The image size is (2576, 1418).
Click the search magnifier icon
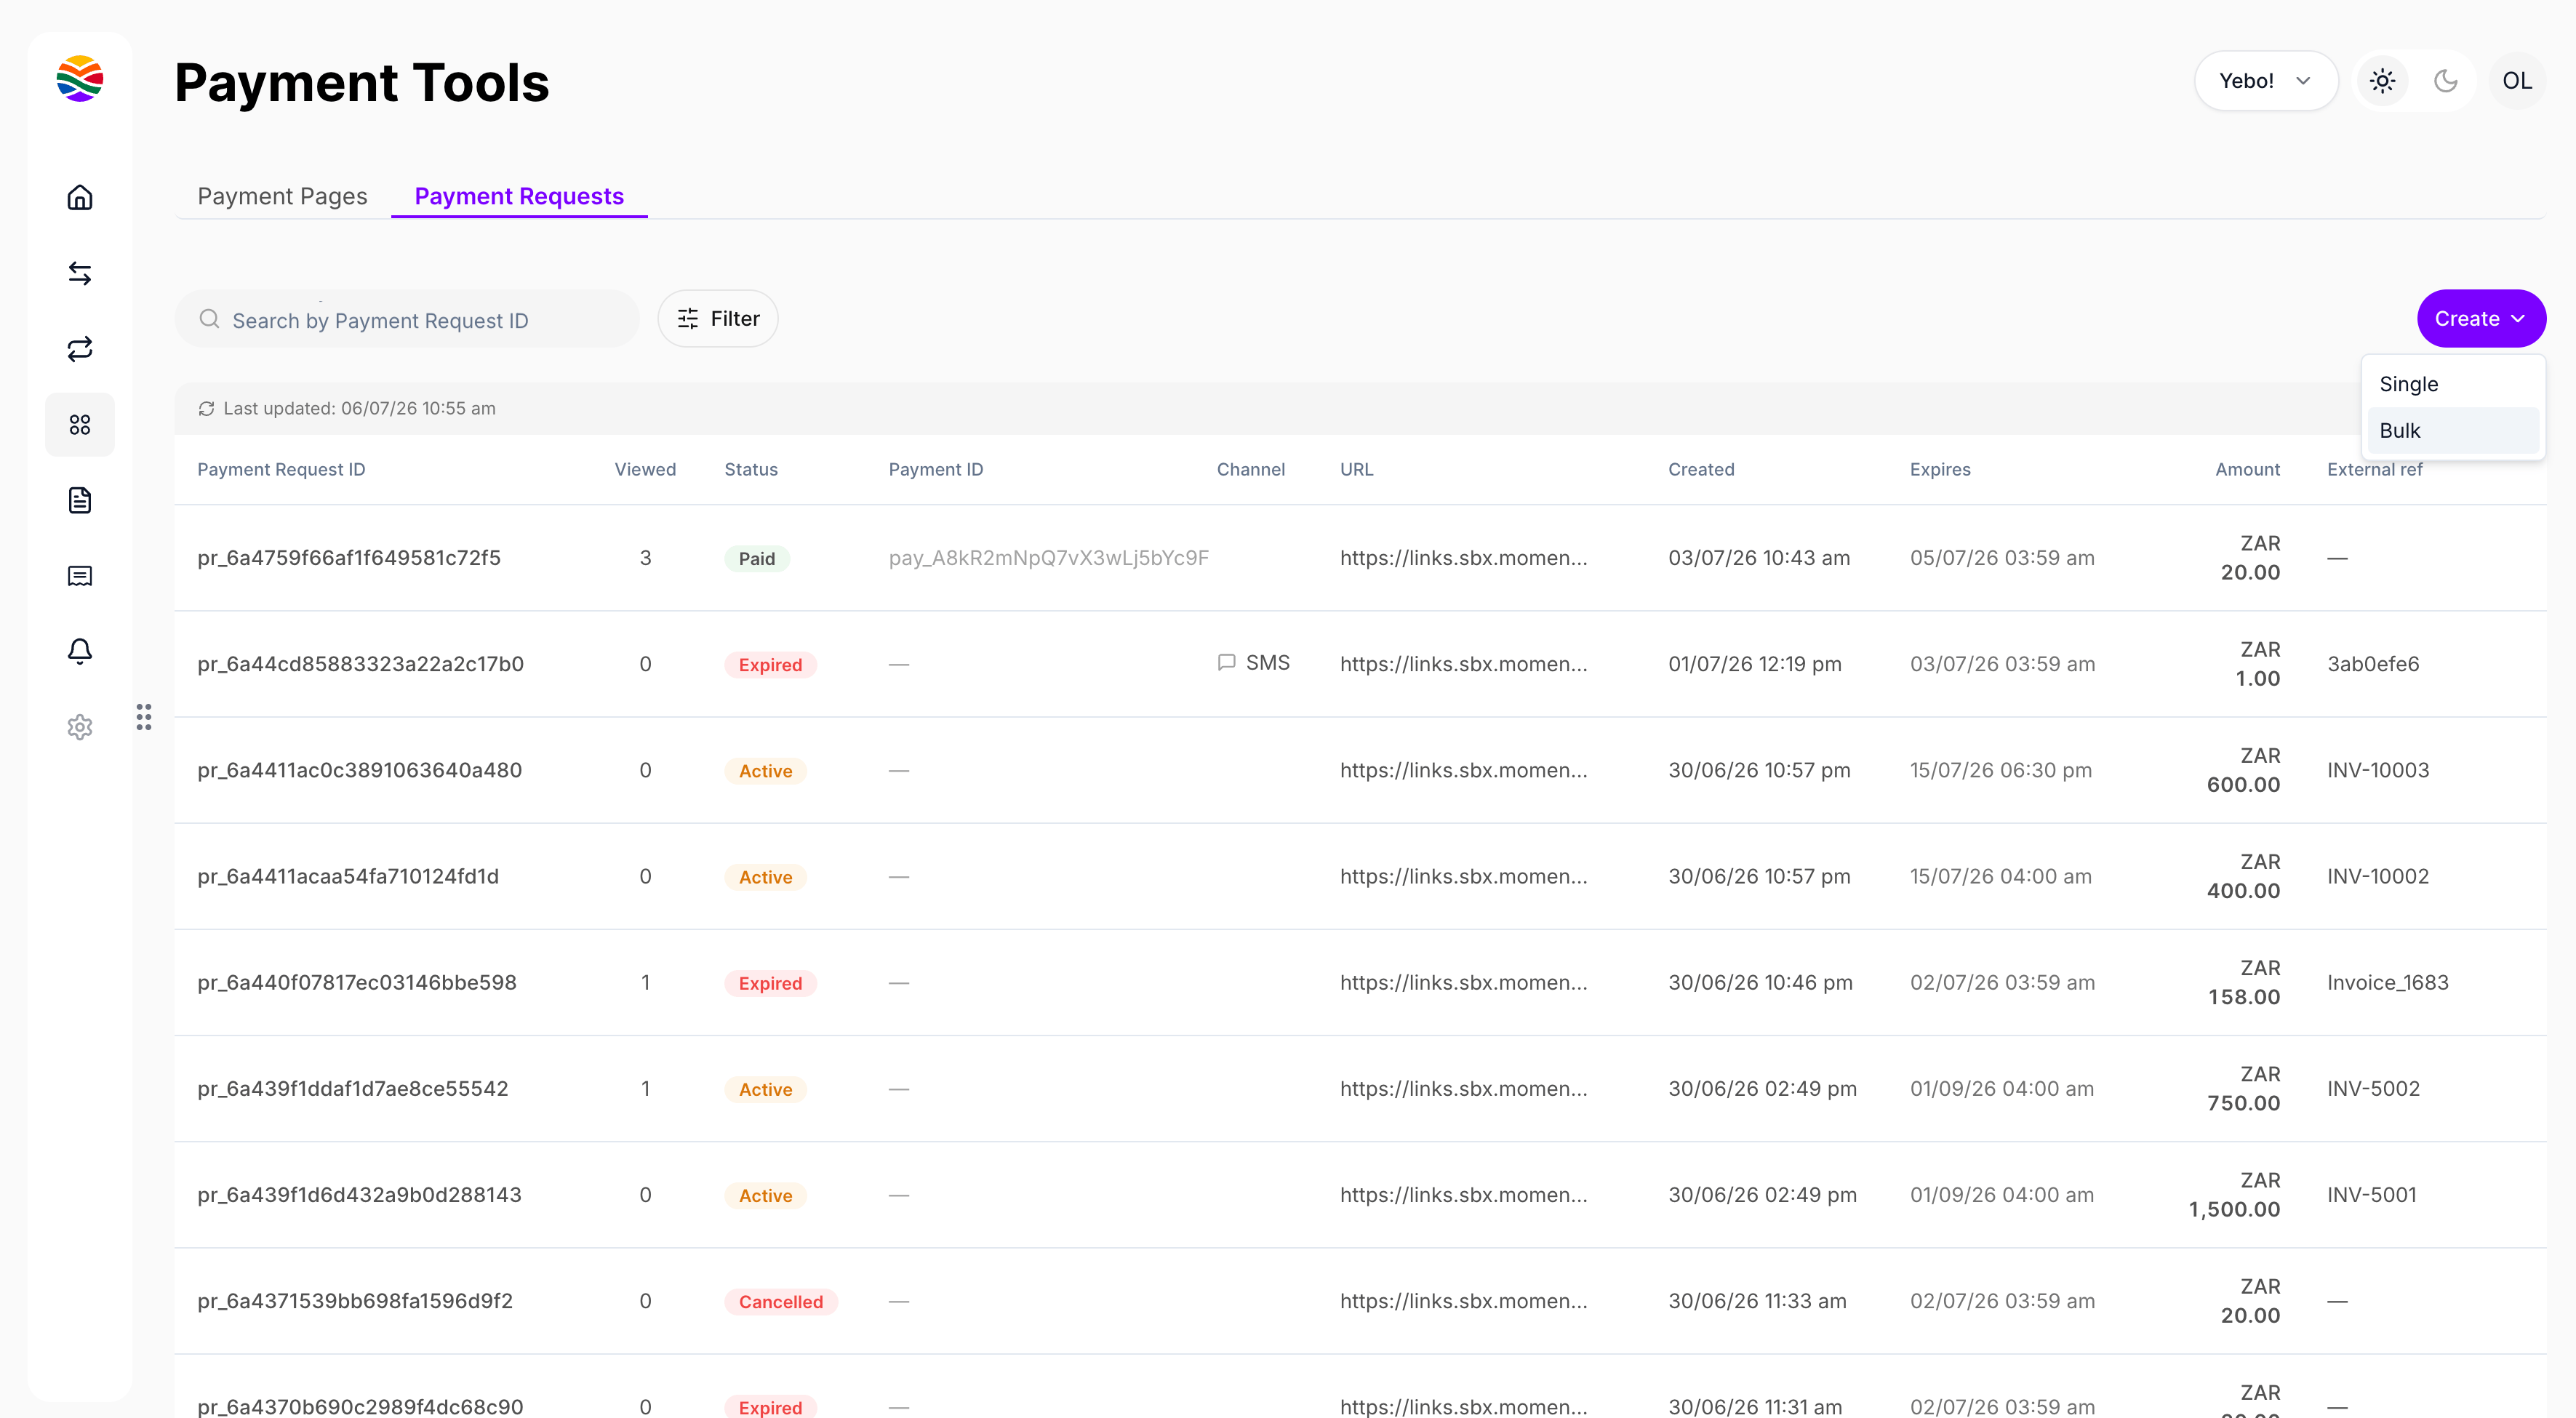point(209,319)
